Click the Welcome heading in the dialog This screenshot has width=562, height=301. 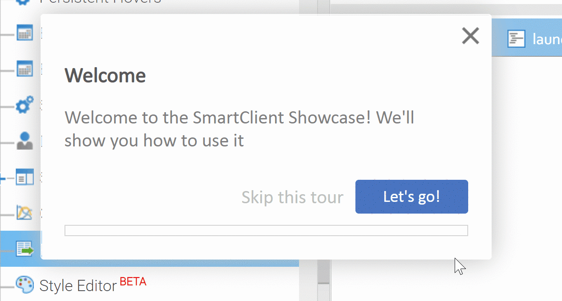(x=105, y=76)
